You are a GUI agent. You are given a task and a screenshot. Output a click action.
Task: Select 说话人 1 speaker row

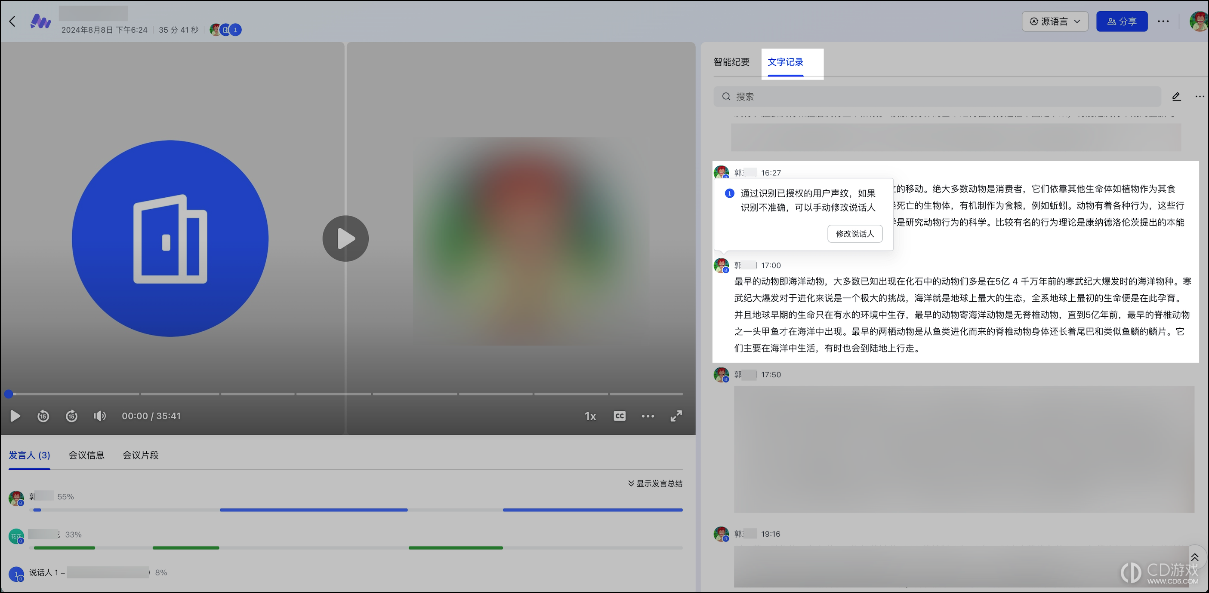[88, 572]
